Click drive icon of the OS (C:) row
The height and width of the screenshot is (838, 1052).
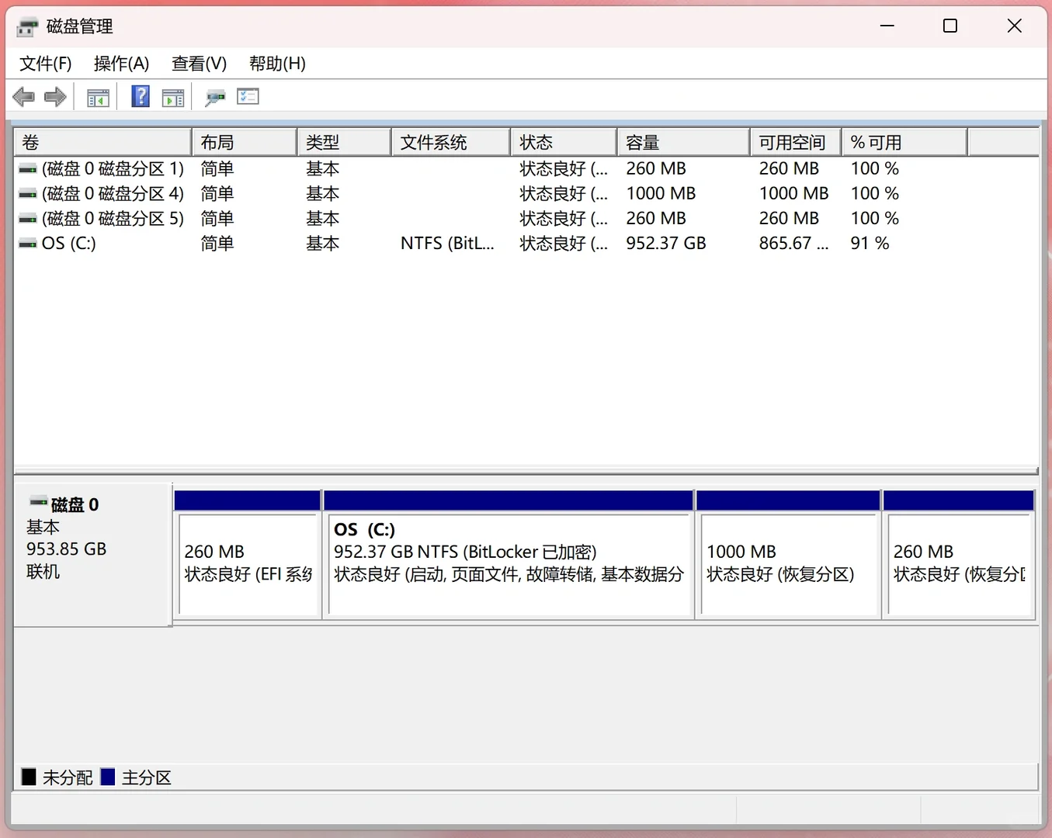(x=28, y=244)
